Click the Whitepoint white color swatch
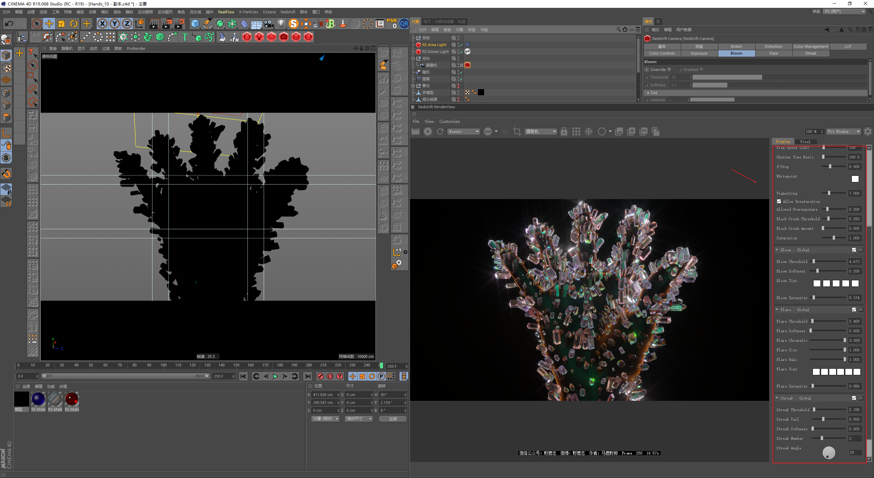Viewport: 874px width, 478px height. coord(855,179)
